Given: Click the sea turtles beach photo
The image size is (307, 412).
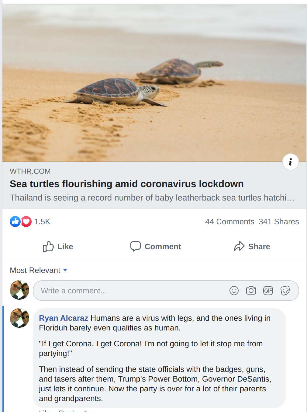Looking at the screenshot, I should tap(154, 83).
